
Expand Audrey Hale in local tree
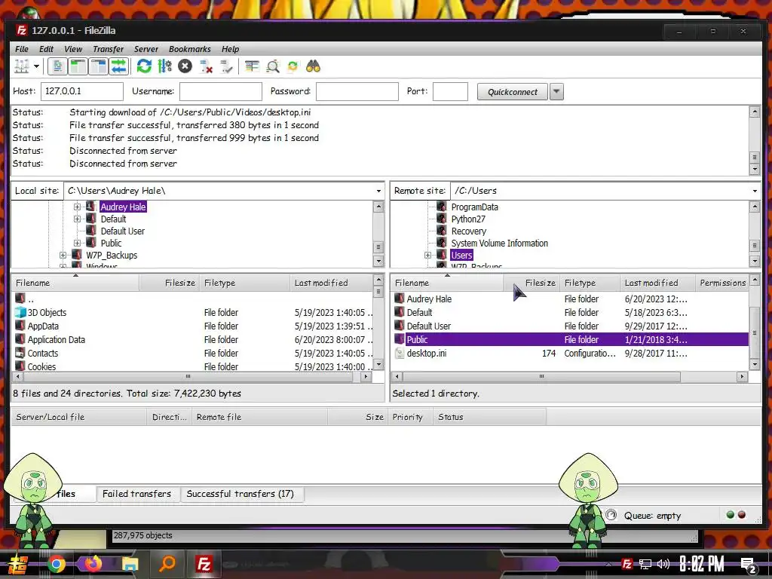click(78, 207)
